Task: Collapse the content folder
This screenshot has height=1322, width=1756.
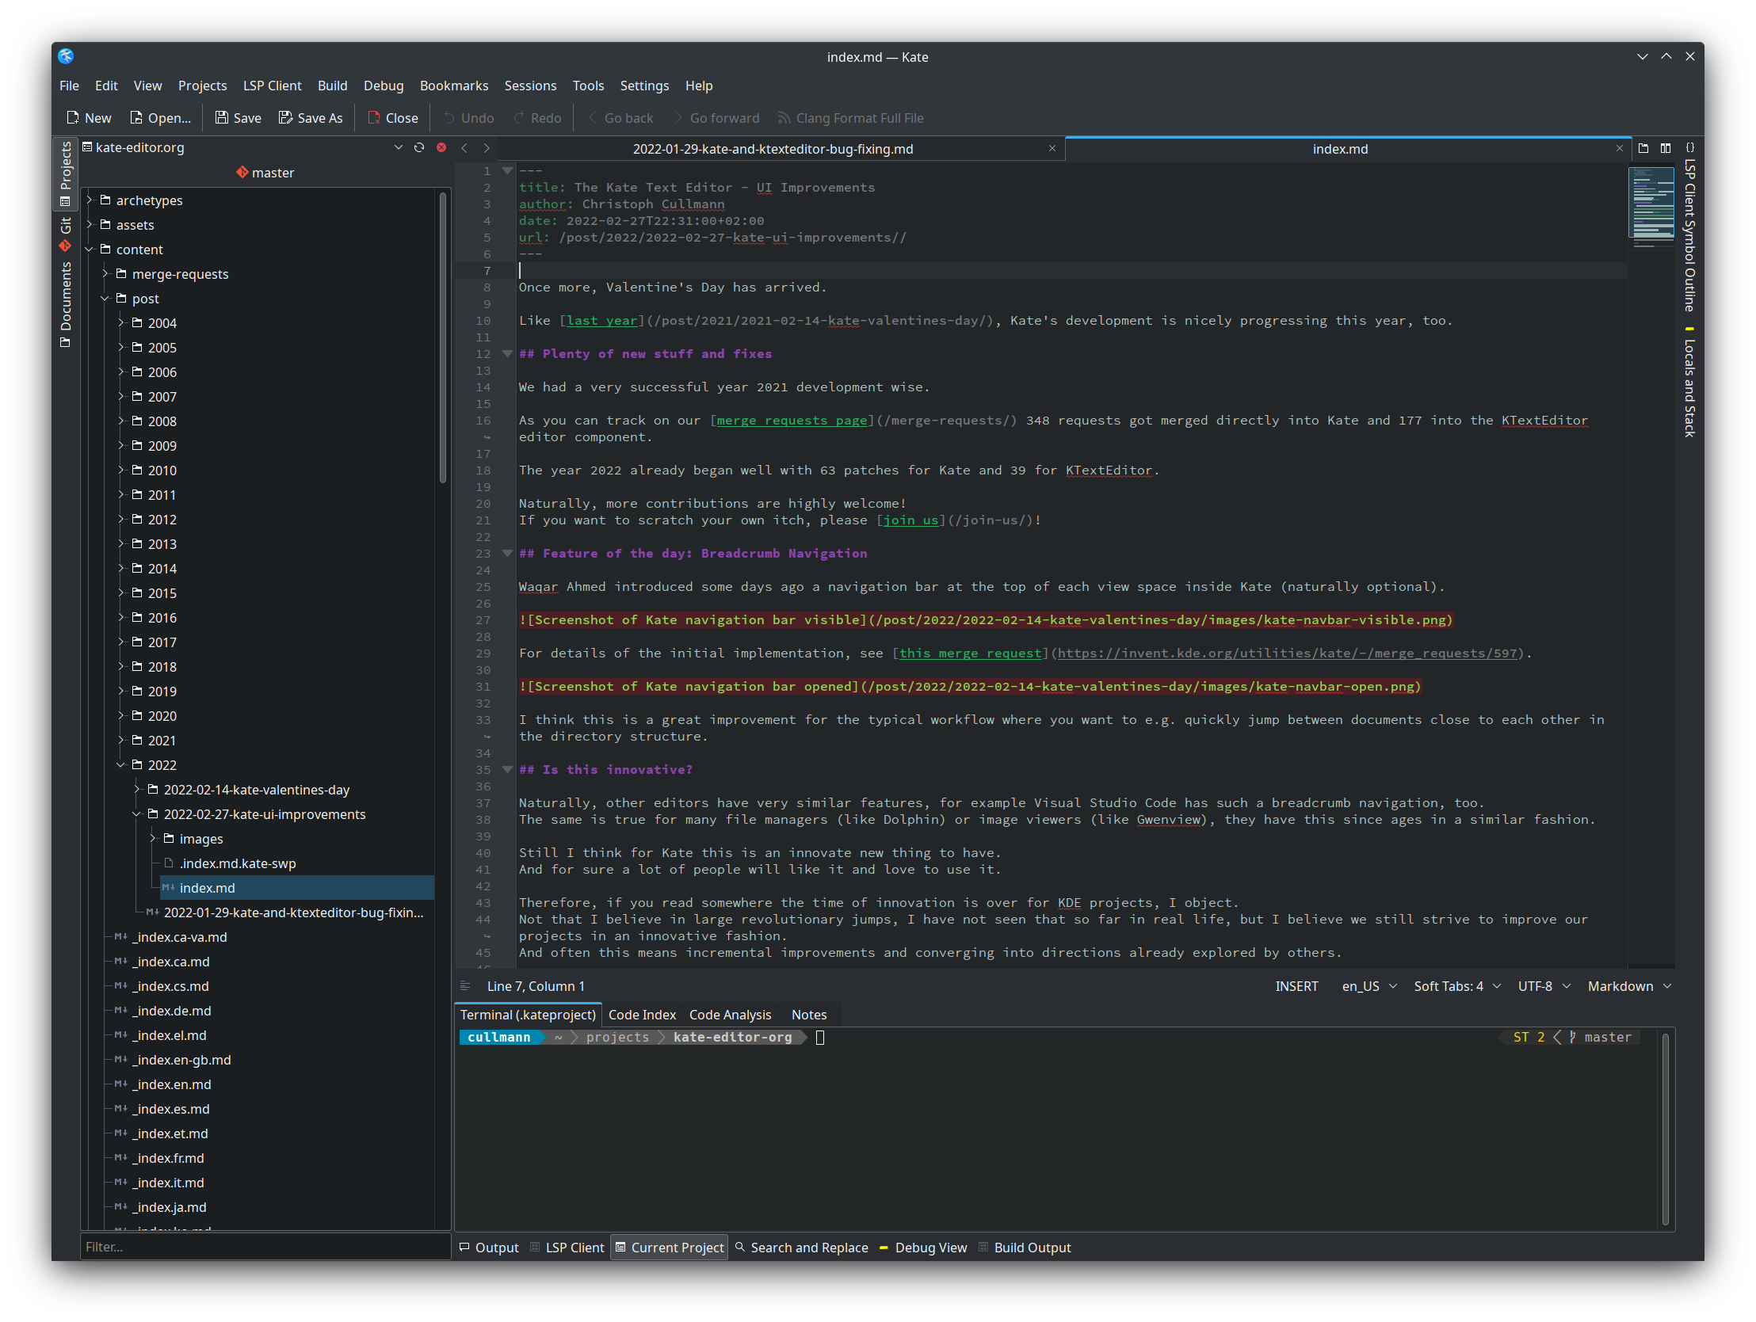Action: (x=90, y=250)
